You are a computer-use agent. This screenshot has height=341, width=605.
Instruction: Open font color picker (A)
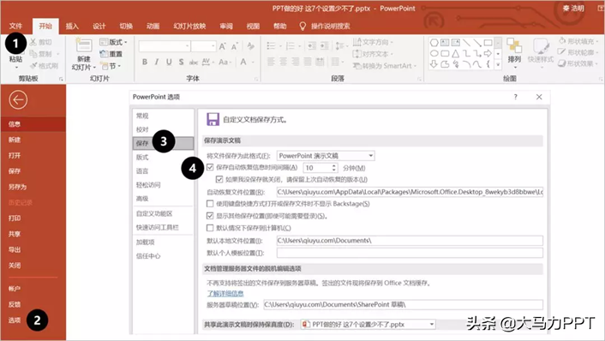[x=243, y=62]
